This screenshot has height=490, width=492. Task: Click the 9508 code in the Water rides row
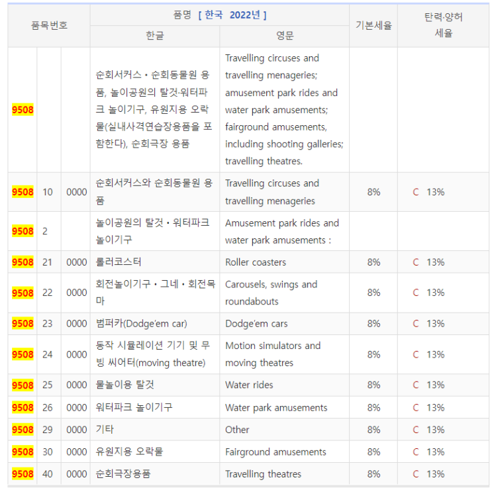pyautogui.click(x=23, y=385)
